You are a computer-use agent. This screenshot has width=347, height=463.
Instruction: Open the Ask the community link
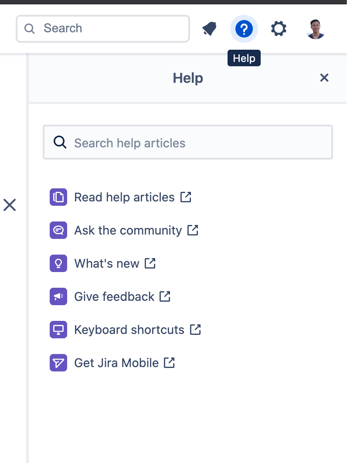click(129, 230)
